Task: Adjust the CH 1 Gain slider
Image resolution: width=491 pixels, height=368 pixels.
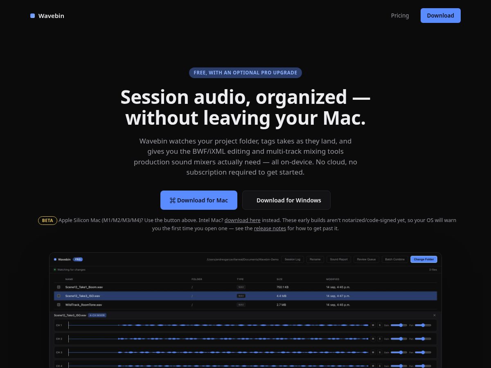Action: click(x=399, y=325)
